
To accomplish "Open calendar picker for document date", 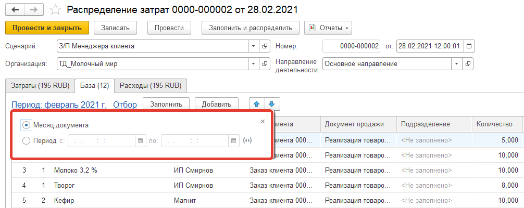I will coord(469,46).
